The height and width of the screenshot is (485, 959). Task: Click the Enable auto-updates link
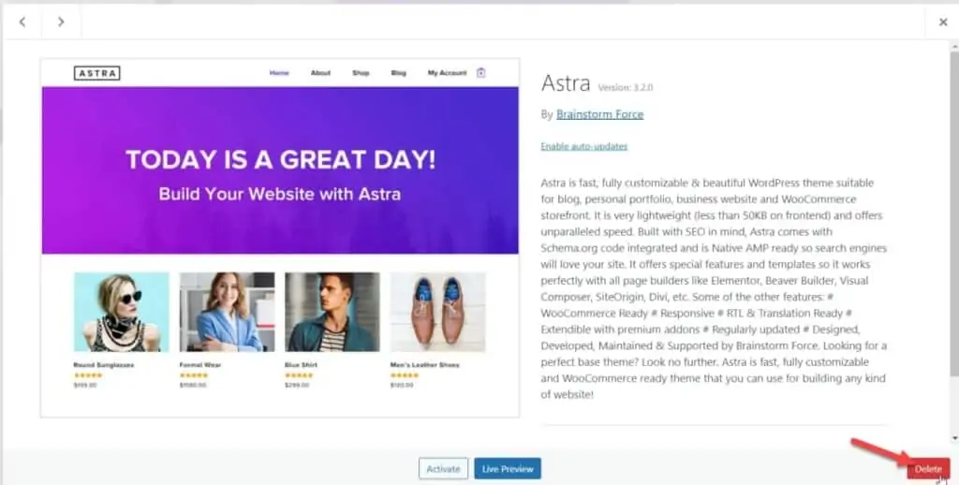pos(584,146)
